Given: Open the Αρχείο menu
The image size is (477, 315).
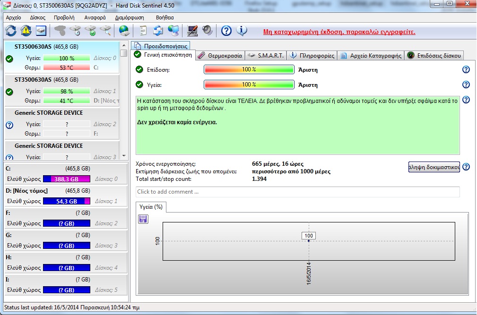Looking at the screenshot, I should click(x=13, y=17).
